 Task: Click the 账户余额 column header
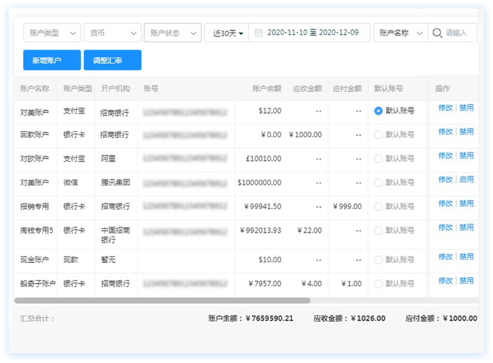tap(266, 89)
